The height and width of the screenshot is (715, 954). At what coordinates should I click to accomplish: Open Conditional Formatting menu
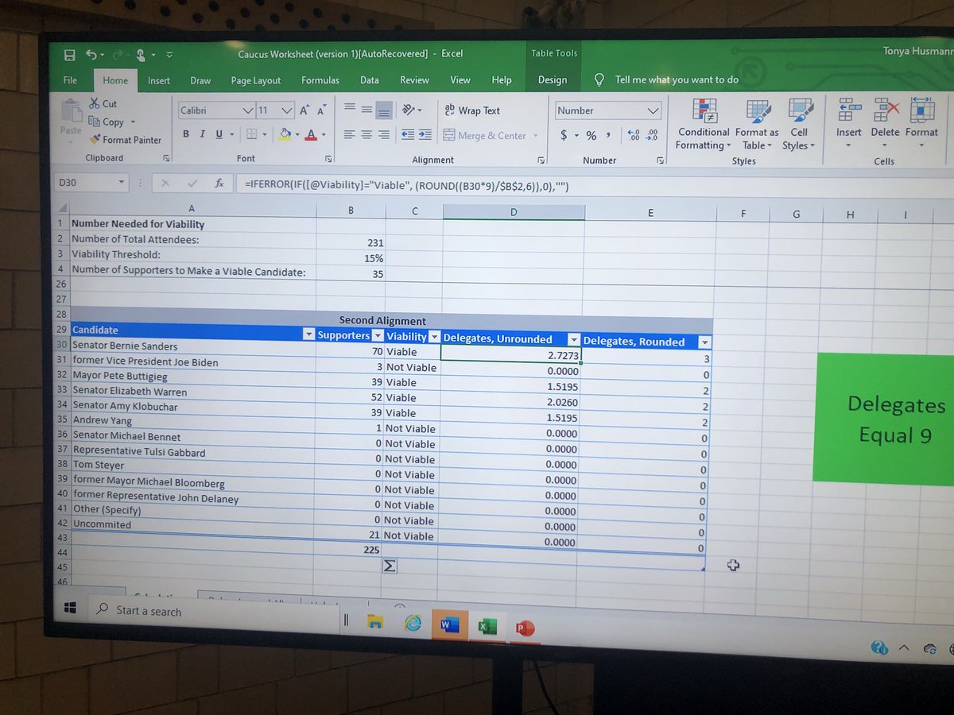[x=703, y=125]
